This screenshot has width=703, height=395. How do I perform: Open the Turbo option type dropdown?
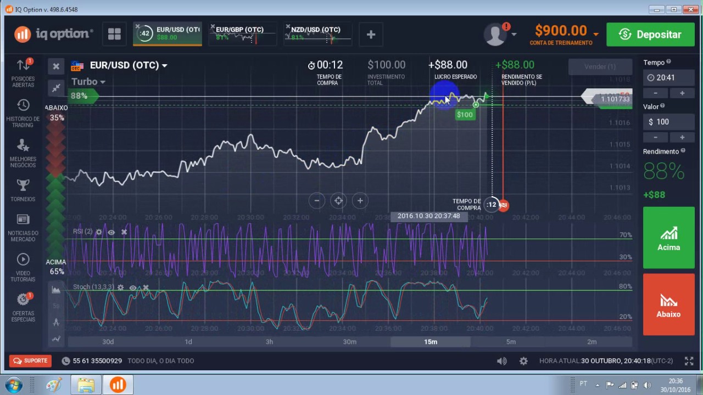pyautogui.click(x=88, y=82)
